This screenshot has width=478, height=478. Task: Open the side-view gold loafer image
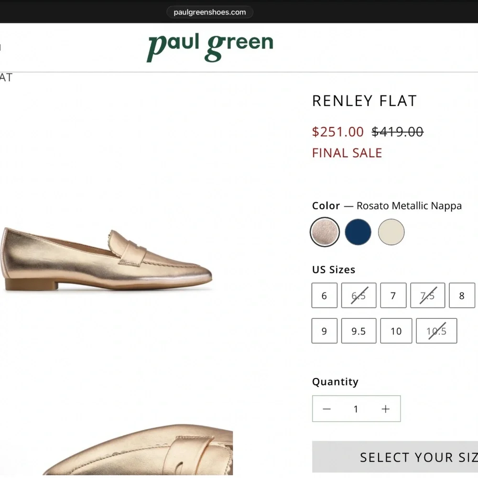(106, 259)
